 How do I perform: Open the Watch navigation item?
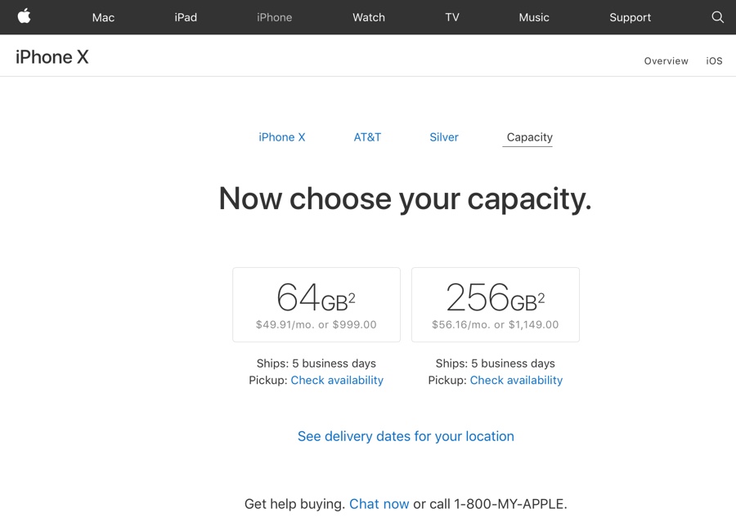click(x=368, y=17)
